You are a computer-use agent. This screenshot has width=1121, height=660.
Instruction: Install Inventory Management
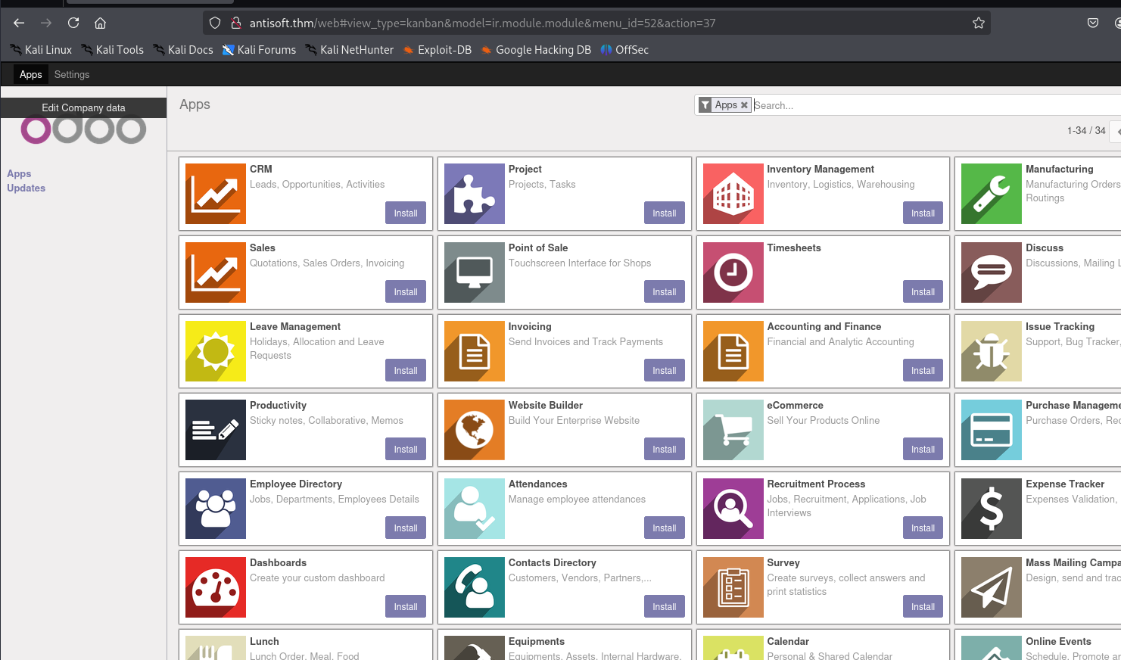(923, 213)
